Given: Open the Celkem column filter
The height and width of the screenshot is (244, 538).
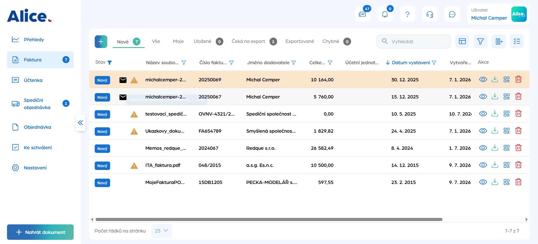Looking at the screenshot, I should click(330, 63).
